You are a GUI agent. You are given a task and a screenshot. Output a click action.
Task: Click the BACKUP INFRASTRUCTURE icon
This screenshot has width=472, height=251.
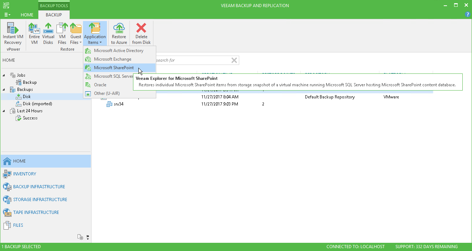(x=7, y=187)
